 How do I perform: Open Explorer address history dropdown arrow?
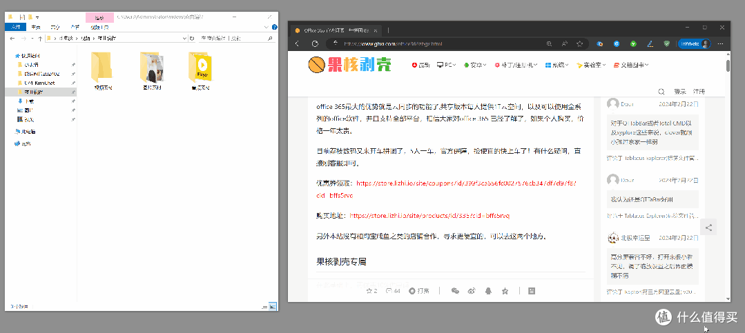(x=184, y=38)
